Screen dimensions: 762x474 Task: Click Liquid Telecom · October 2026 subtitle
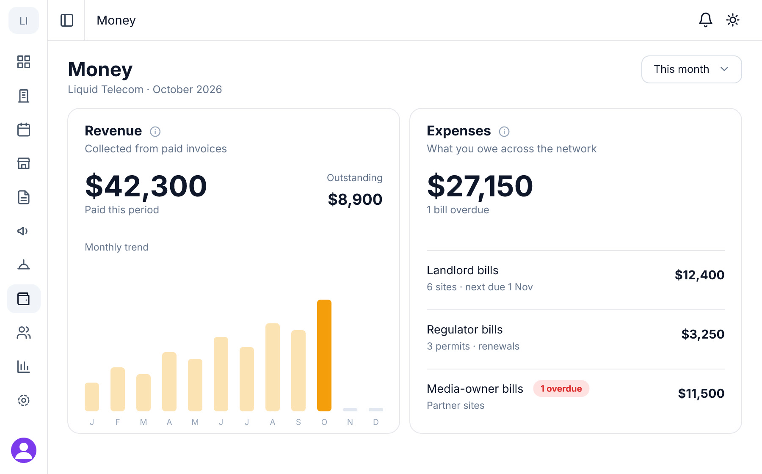coord(145,90)
